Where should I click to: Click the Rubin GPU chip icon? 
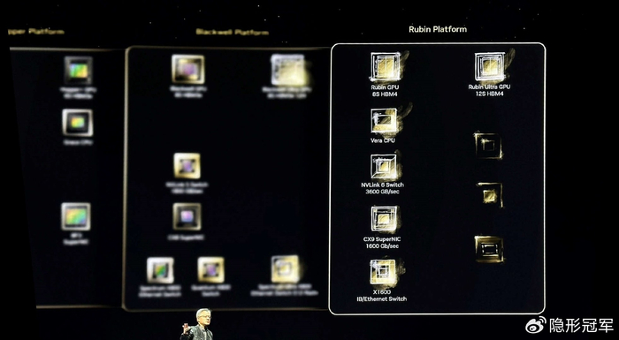click(385, 66)
